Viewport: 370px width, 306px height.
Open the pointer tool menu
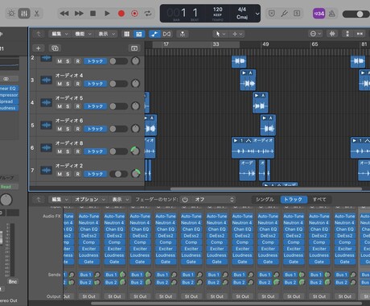click(220, 34)
